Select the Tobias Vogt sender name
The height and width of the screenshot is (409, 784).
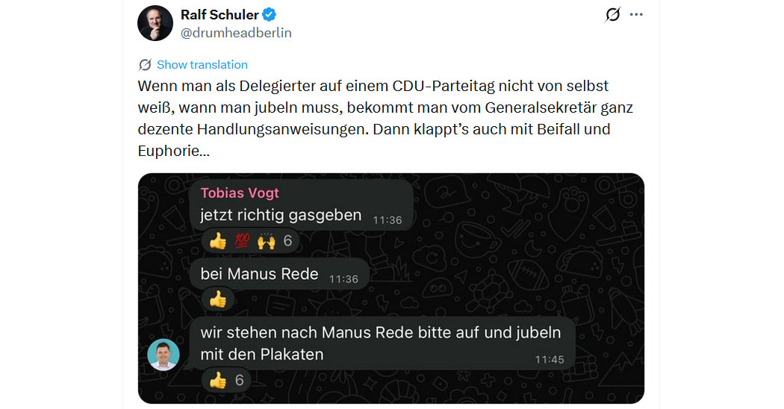[x=240, y=193]
